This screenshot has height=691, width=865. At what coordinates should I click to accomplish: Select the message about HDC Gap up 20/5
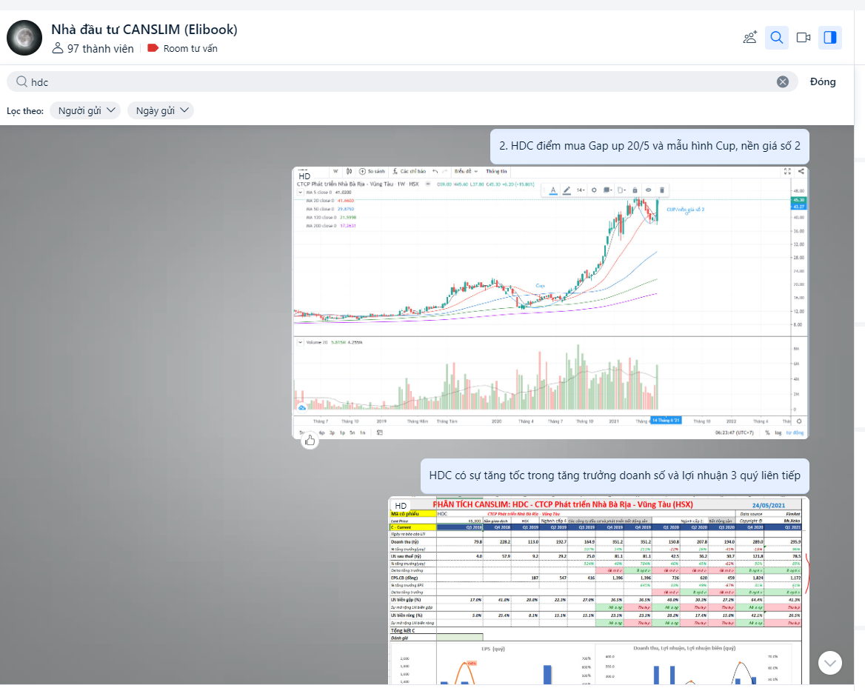pyautogui.click(x=649, y=146)
